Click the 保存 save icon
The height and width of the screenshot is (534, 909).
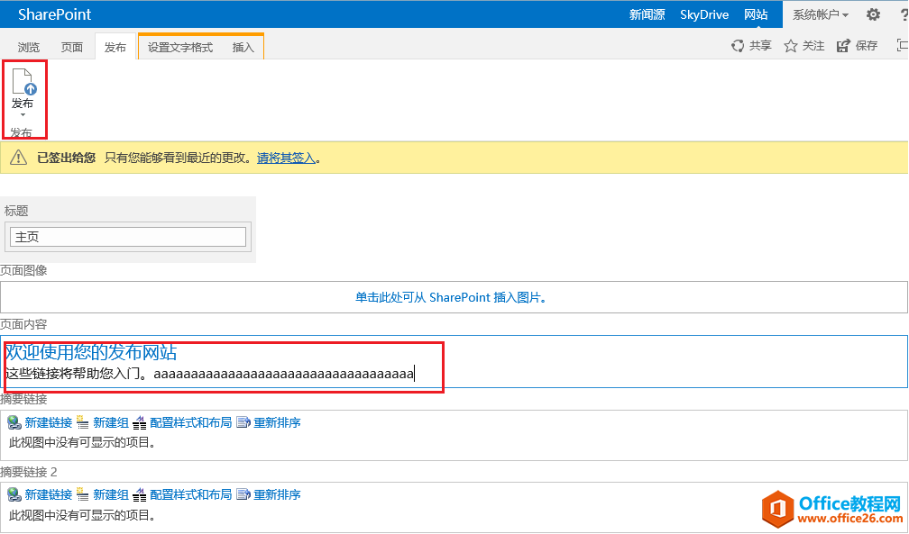[x=844, y=45]
